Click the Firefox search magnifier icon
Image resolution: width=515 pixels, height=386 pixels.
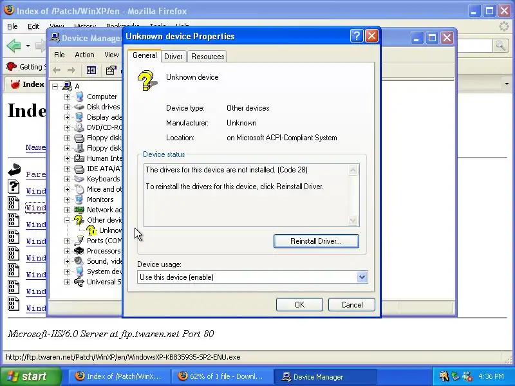pyautogui.click(x=500, y=46)
